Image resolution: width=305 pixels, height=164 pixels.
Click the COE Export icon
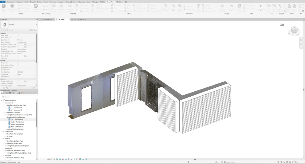click(x=274, y=8)
